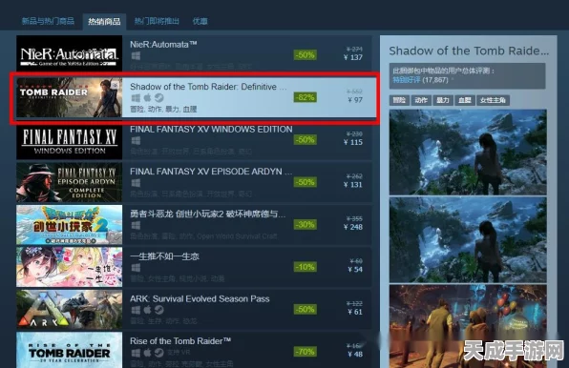Click the ¥ 48 price
Image resolution: width=569 pixels, height=368 pixels.
[355, 354]
